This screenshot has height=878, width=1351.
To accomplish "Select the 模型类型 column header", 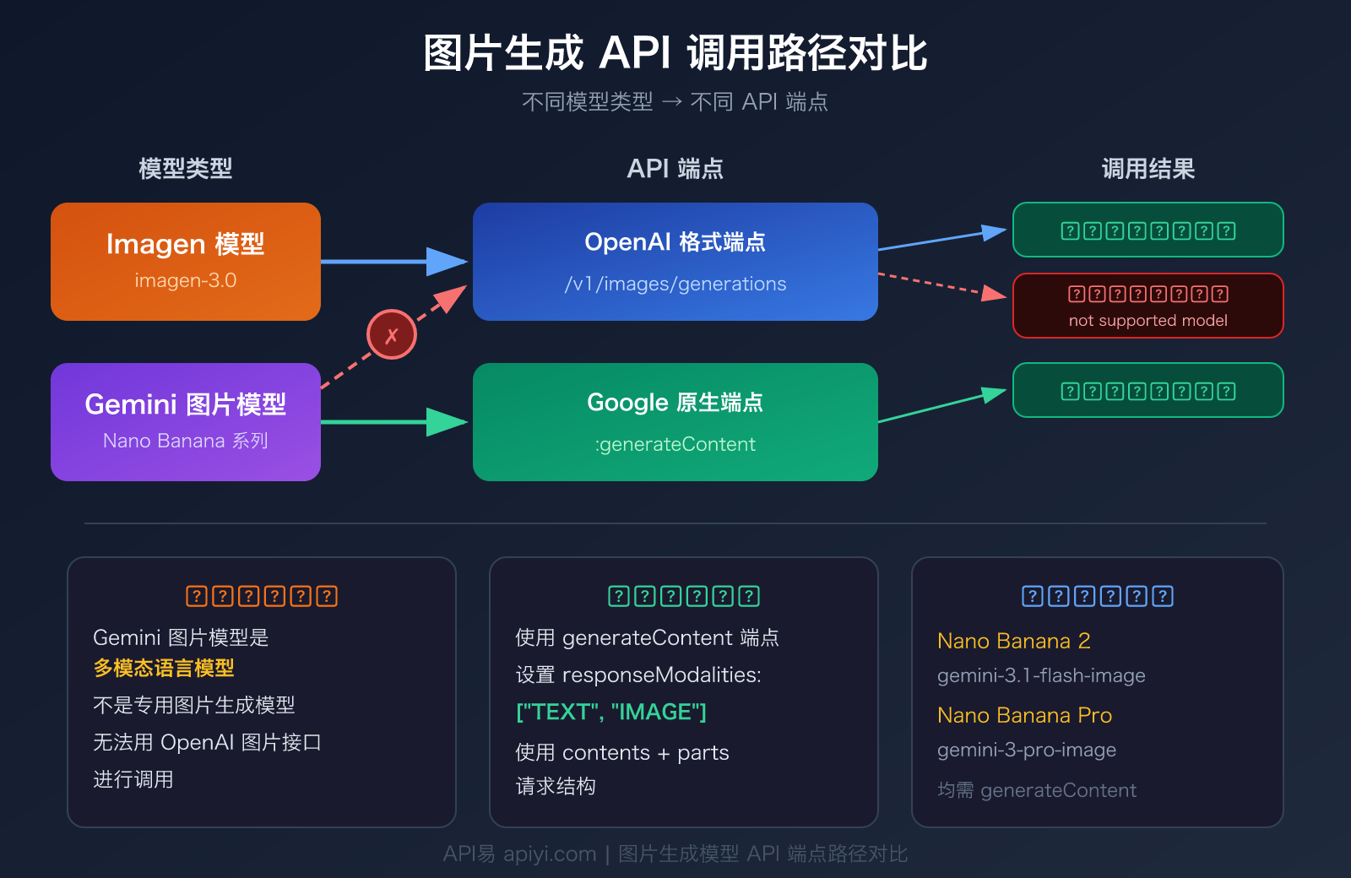I will click(x=185, y=169).
